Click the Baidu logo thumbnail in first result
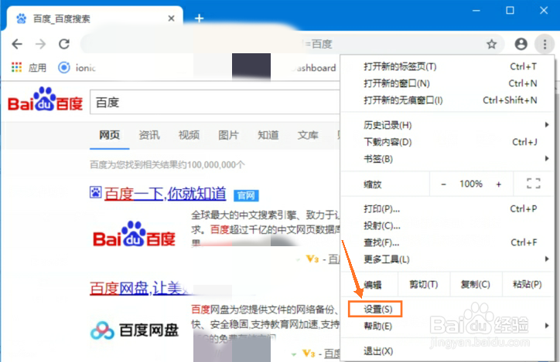560x362 pixels. [134, 234]
